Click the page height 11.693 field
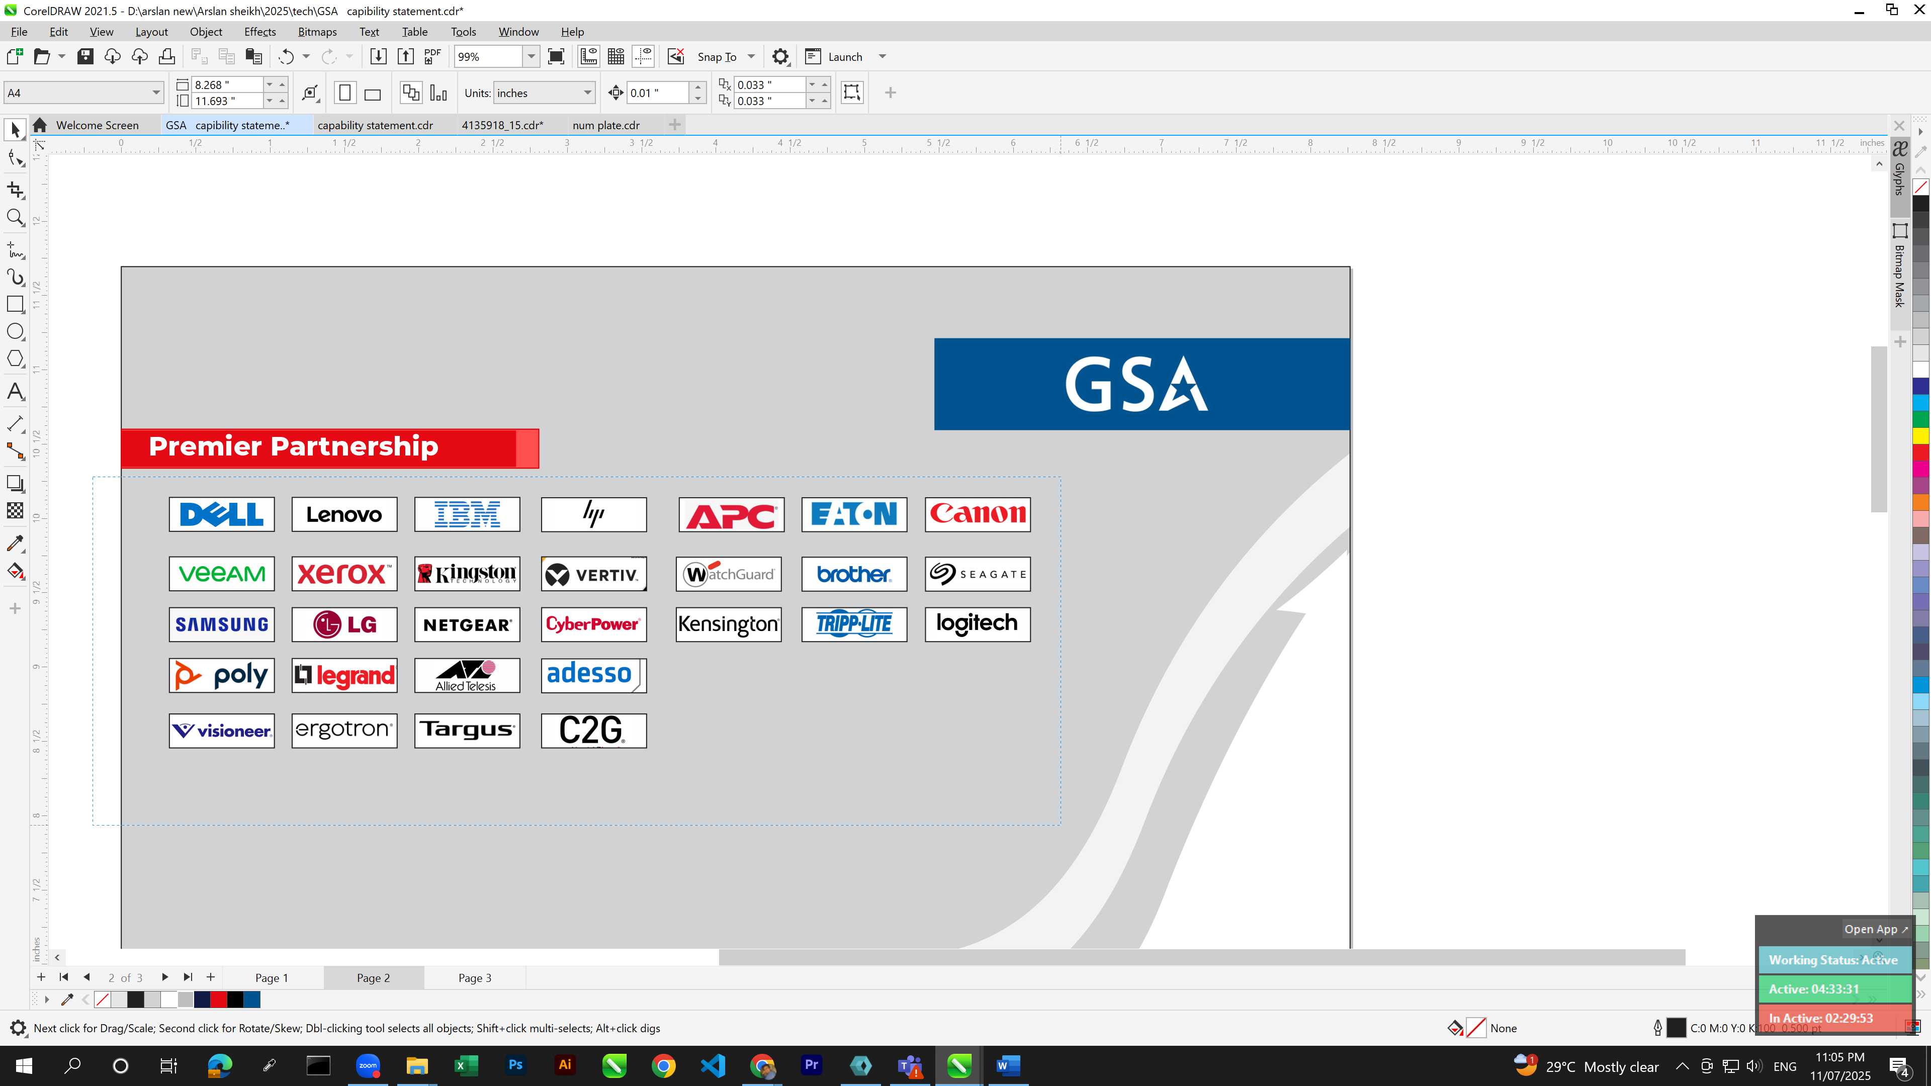 [x=227, y=101]
